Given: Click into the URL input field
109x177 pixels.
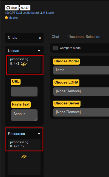Looking at the screenshot, I should 24,92.
